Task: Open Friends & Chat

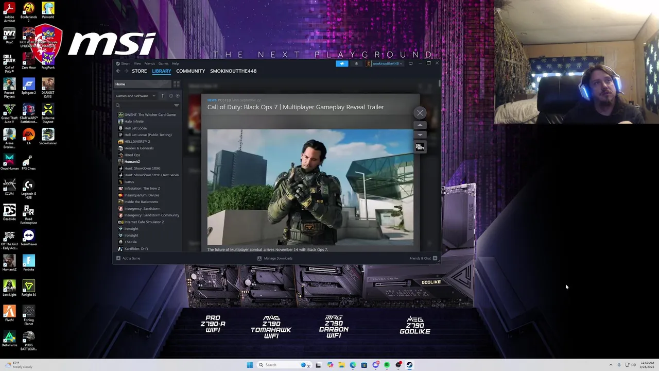Action: pyautogui.click(x=423, y=258)
